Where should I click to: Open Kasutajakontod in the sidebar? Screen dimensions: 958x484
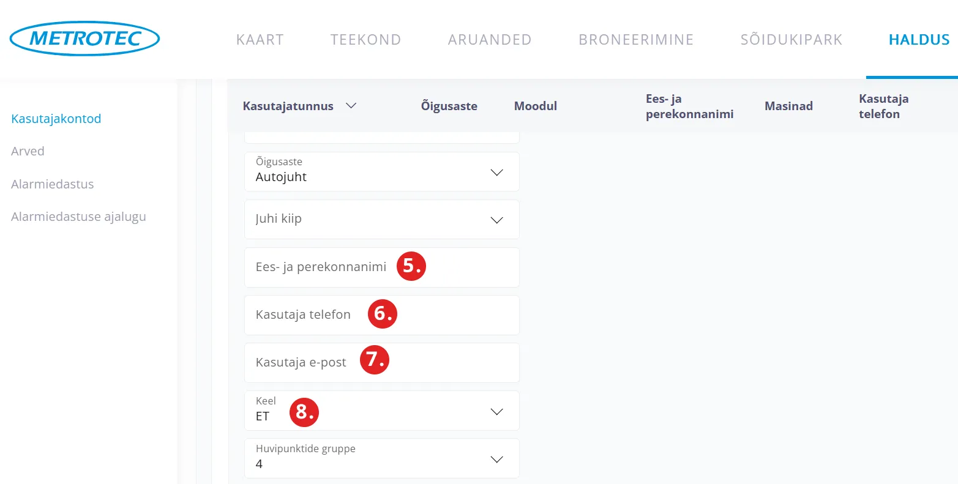[x=56, y=119]
